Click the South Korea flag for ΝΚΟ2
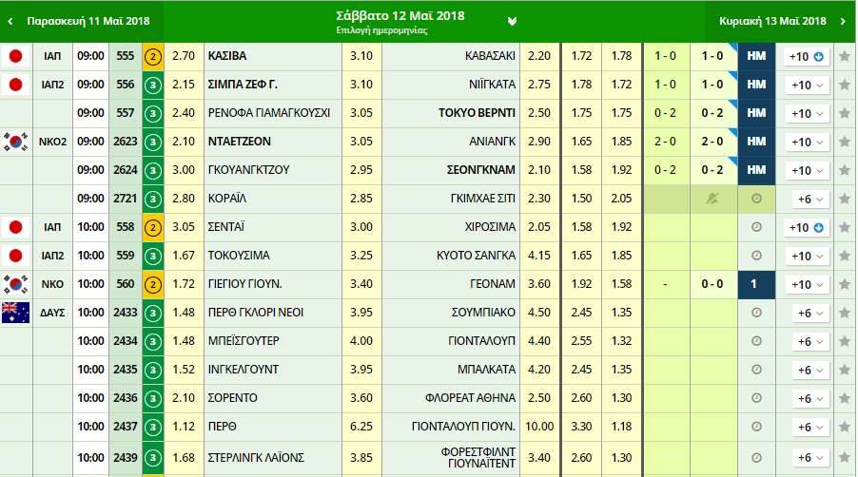The image size is (858, 477). point(14,142)
